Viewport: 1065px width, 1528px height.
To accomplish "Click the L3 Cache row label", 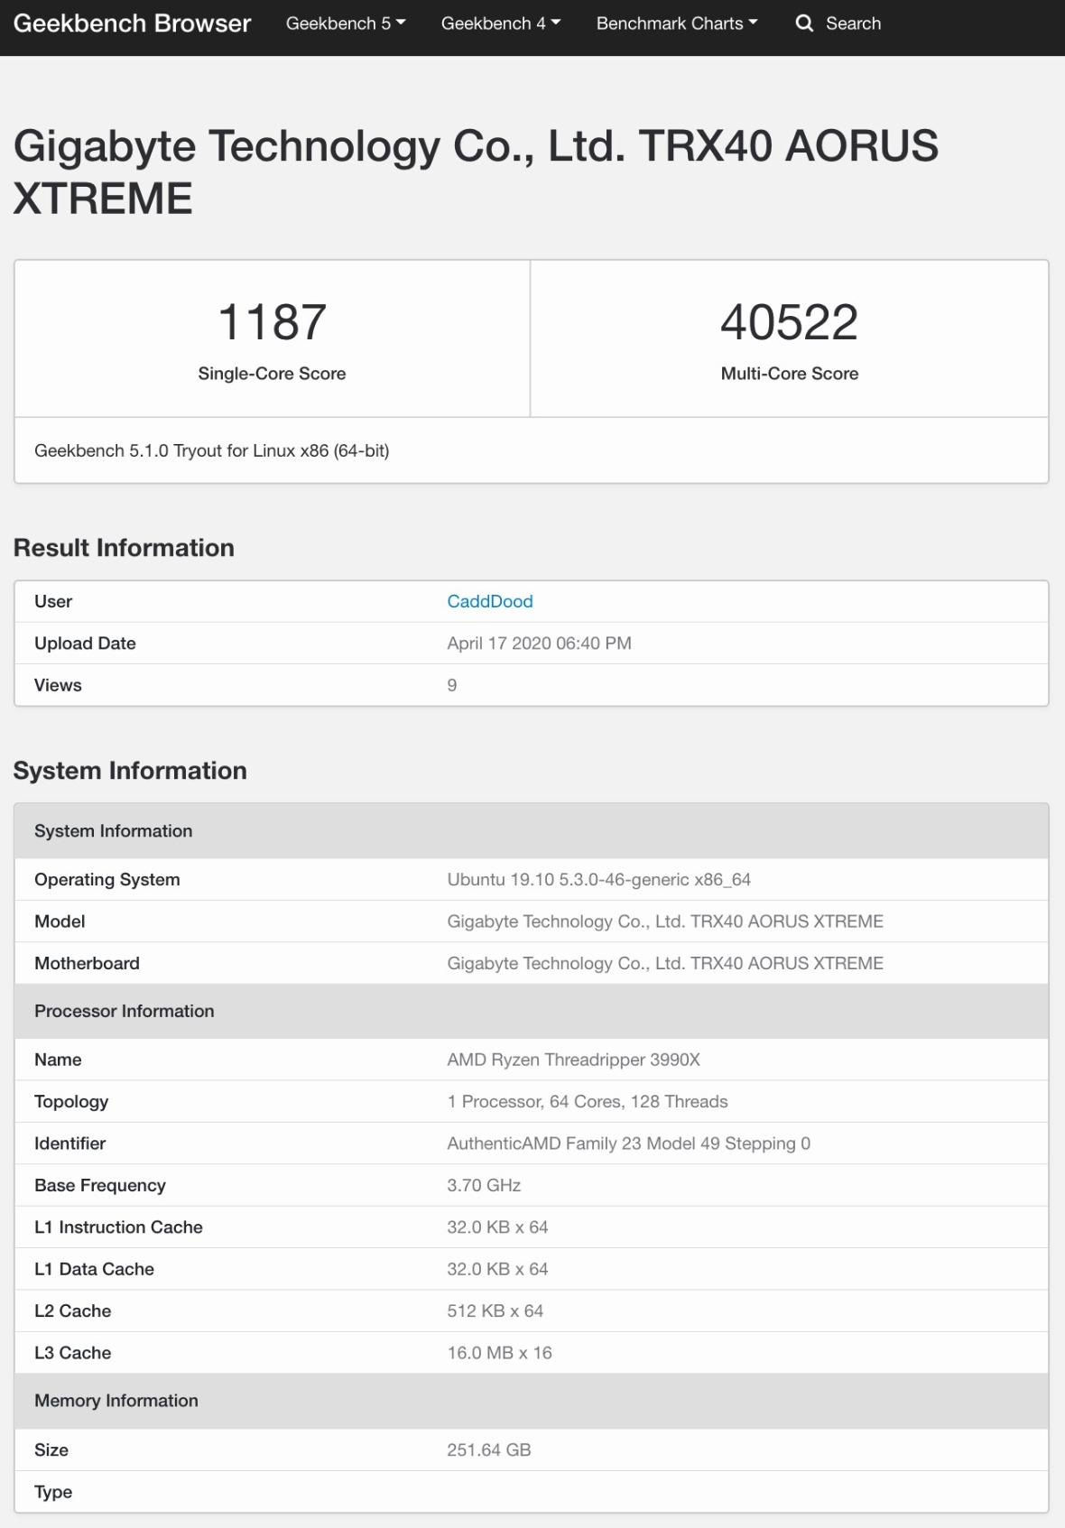I will (72, 1353).
